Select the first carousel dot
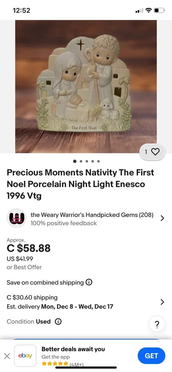Screen dimensions: 172x372 coord(75,161)
